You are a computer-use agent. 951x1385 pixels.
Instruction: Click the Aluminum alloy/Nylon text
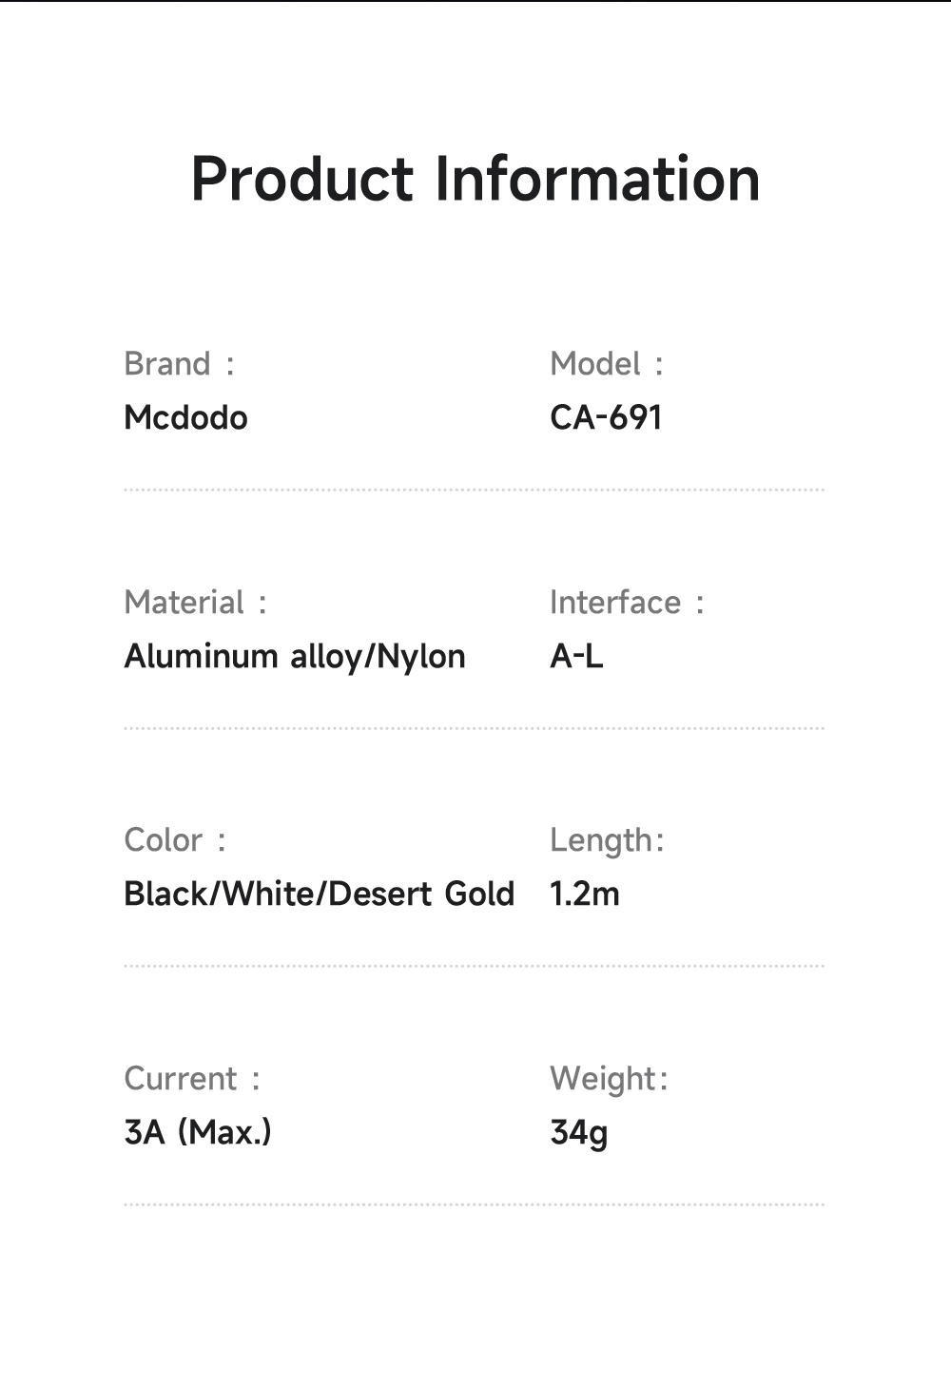[x=295, y=657]
